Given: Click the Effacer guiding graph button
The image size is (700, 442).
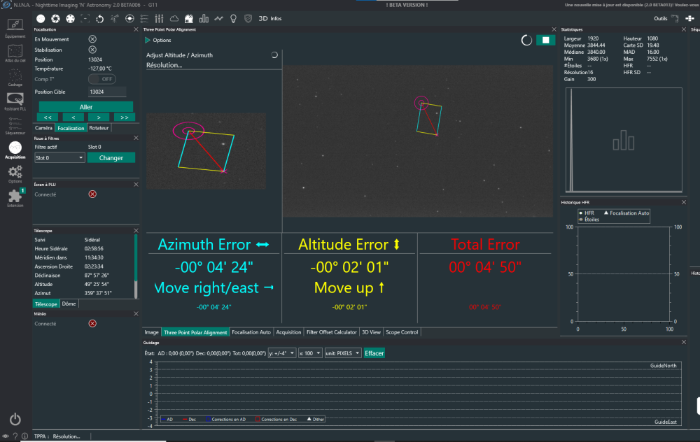Looking at the screenshot, I should pyautogui.click(x=374, y=353).
